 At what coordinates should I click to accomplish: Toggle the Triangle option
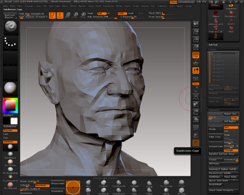coord(231,150)
